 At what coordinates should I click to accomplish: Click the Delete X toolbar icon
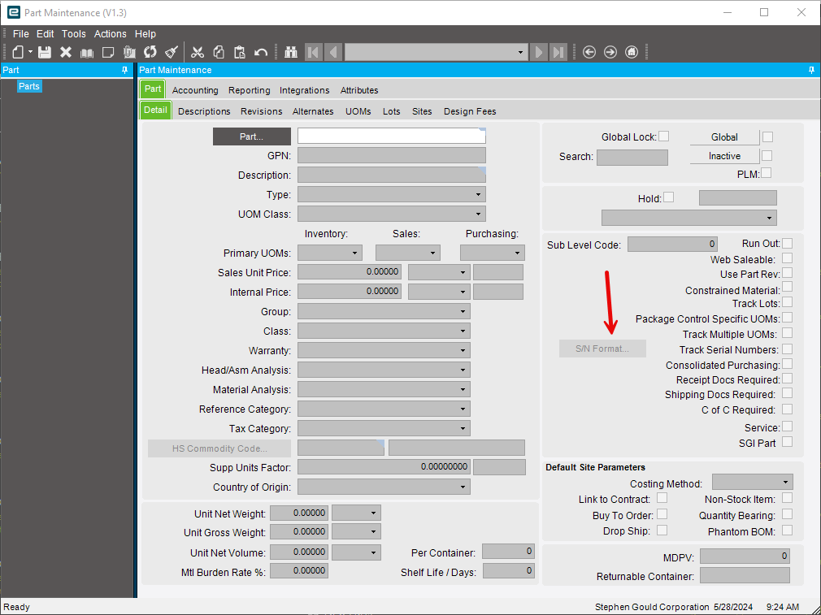[66, 52]
